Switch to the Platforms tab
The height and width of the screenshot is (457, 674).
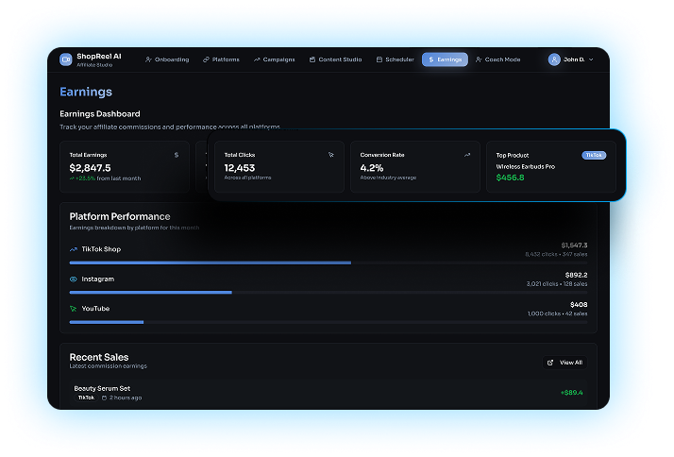click(221, 59)
